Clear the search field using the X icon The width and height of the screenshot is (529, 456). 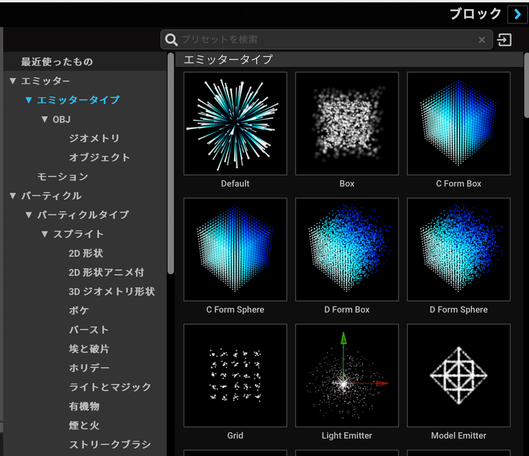point(481,40)
